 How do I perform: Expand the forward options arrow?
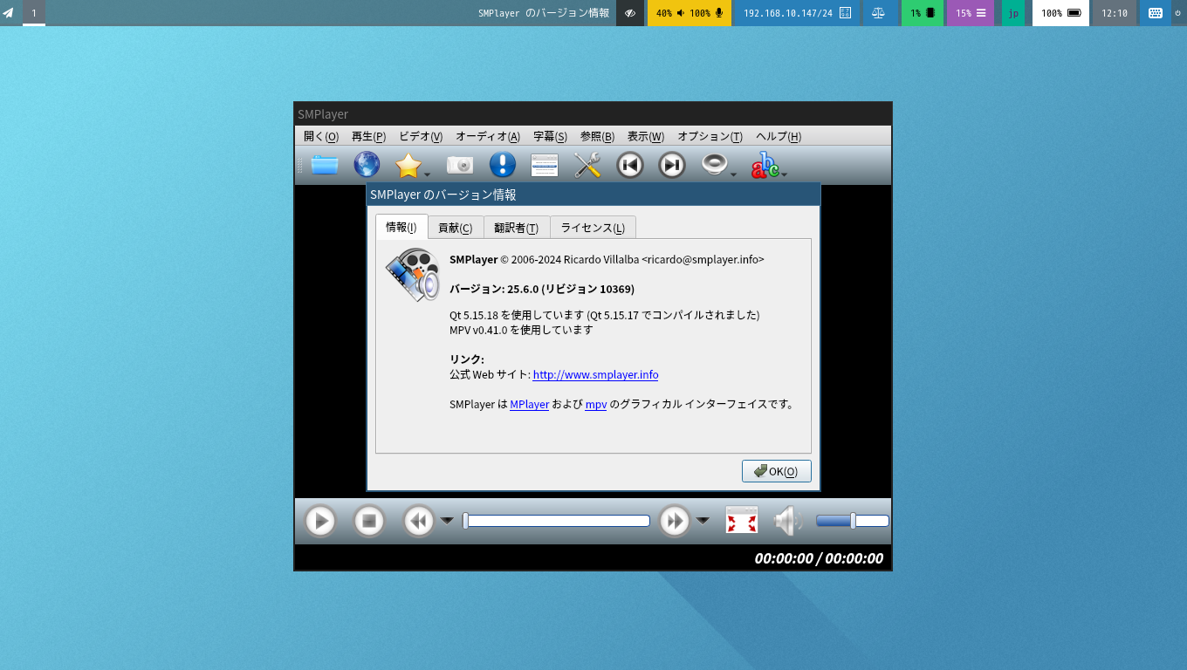point(703,521)
